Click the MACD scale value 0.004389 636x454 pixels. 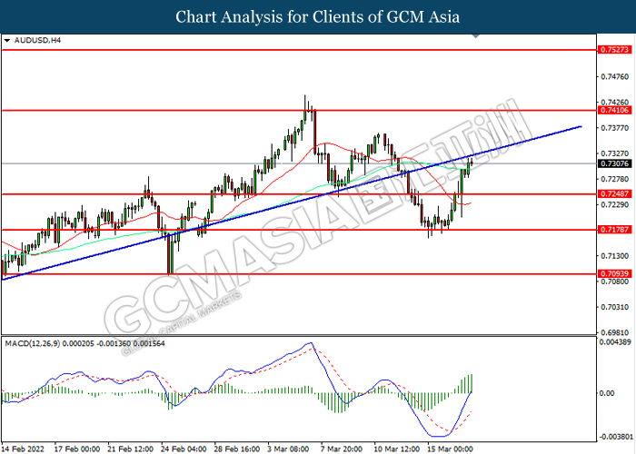click(x=615, y=342)
